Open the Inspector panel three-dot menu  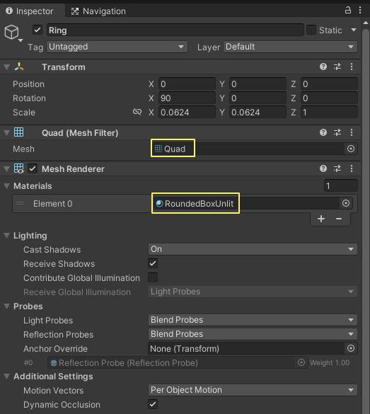pyautogui.click(x=360, y=11)
